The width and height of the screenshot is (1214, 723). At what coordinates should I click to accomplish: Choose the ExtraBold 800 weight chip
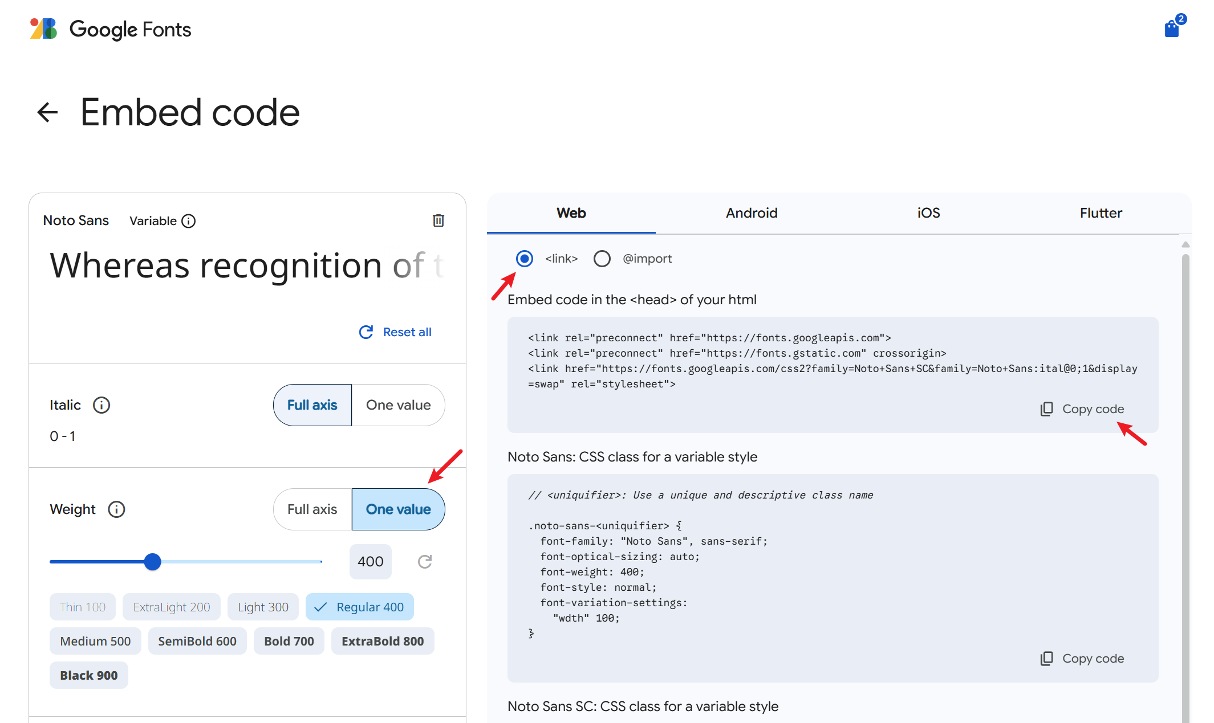pyautogui.click(x=383, y=642)
